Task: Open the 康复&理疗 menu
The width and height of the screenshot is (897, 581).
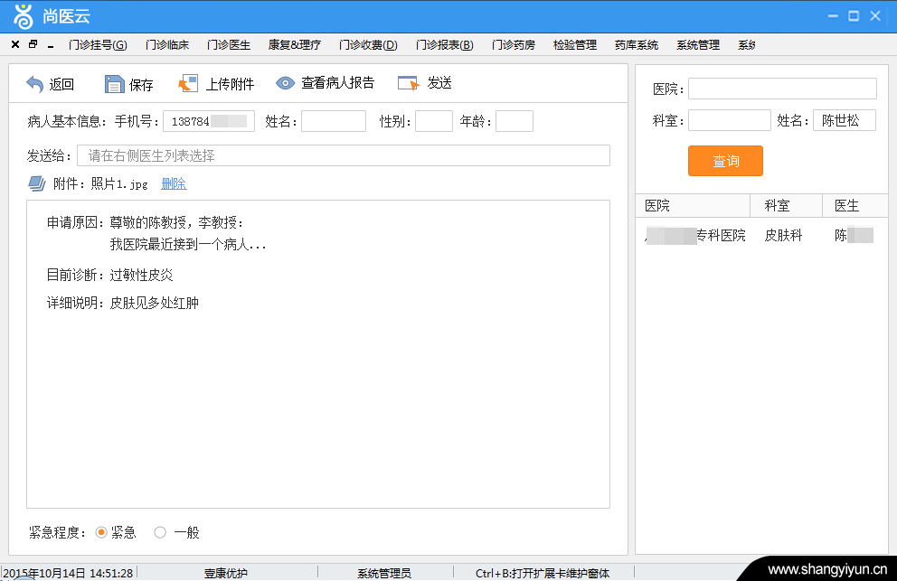Action: click(295, 44)
